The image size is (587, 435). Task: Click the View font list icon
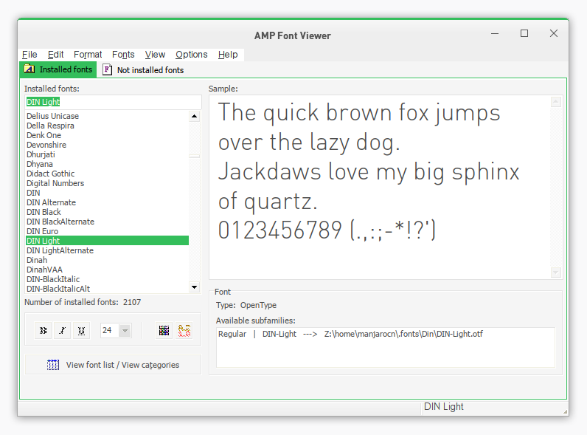[x=53, y=365]
